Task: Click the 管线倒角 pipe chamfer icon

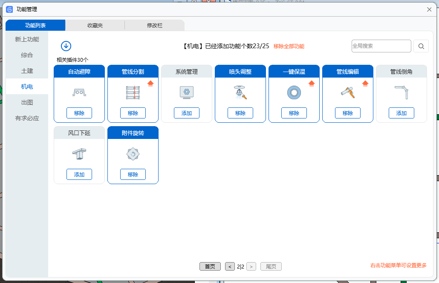Action: pyautogui.click(x=401, y=92)
